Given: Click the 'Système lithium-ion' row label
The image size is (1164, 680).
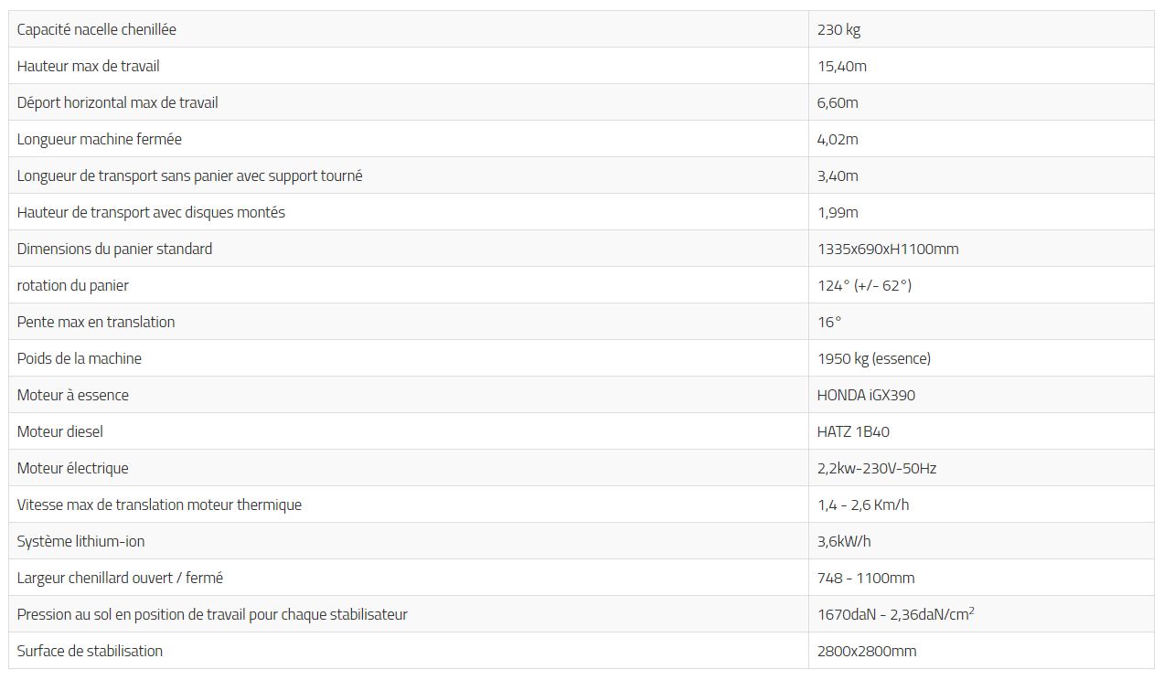Looking at the screenshot, I should point(80,541).
